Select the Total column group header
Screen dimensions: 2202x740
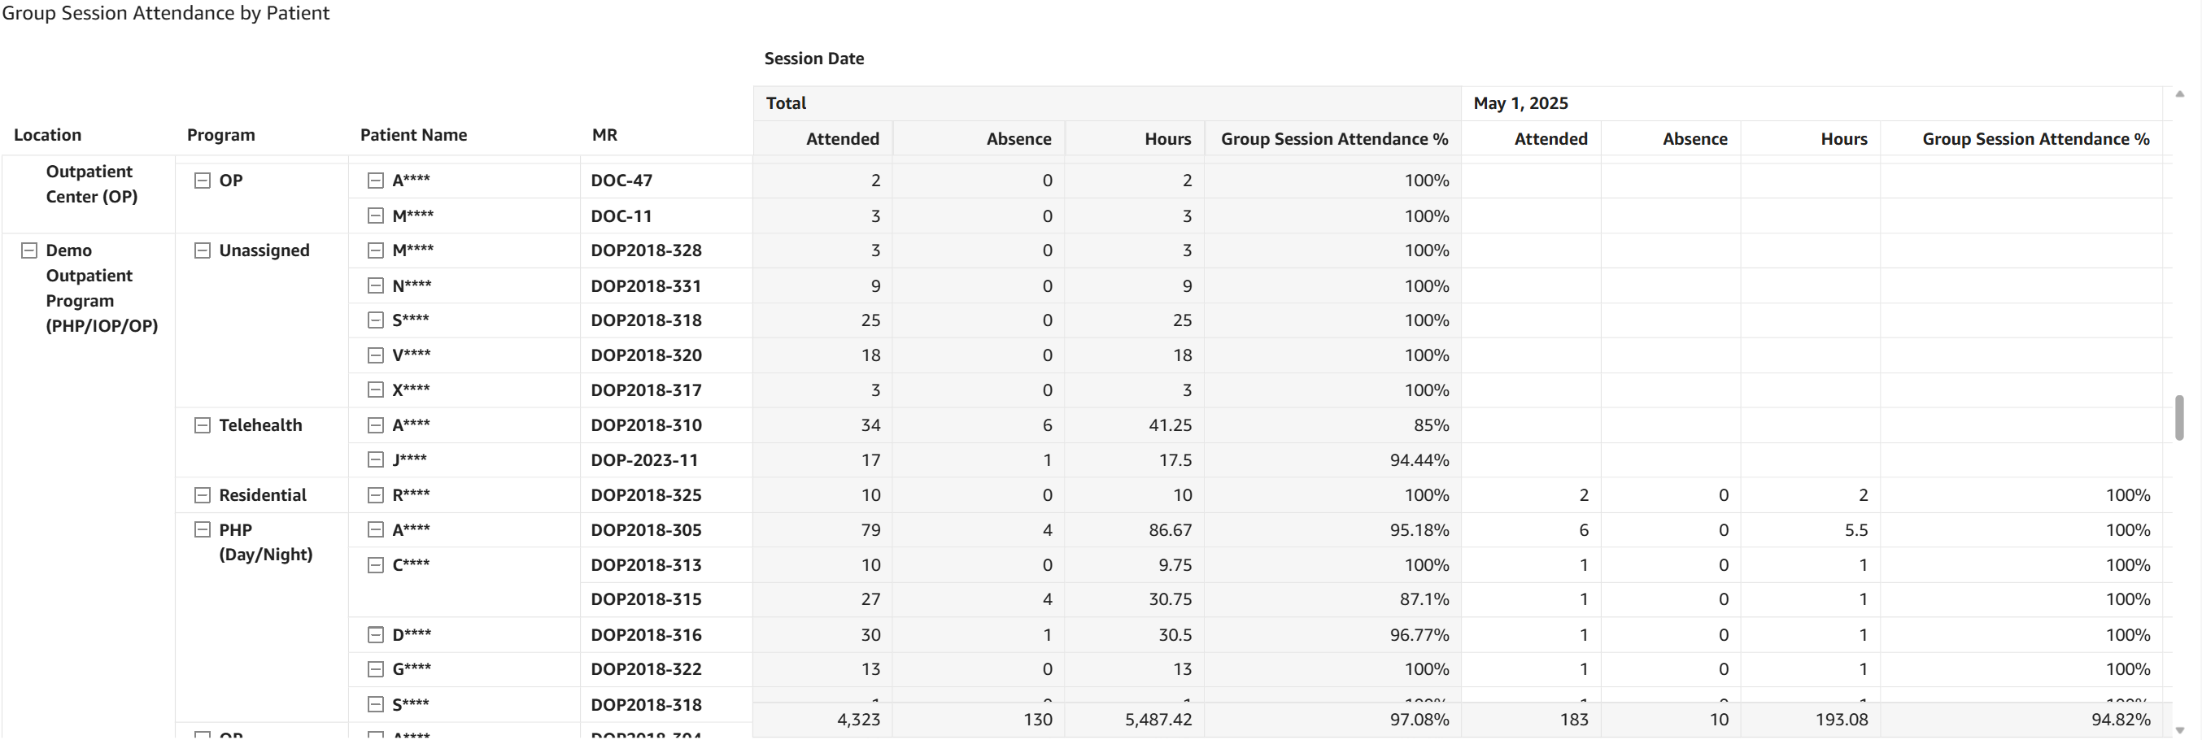click(786, 103)
